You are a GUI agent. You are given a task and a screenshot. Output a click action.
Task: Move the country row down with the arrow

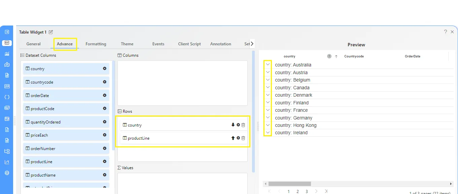click(233, 125)
